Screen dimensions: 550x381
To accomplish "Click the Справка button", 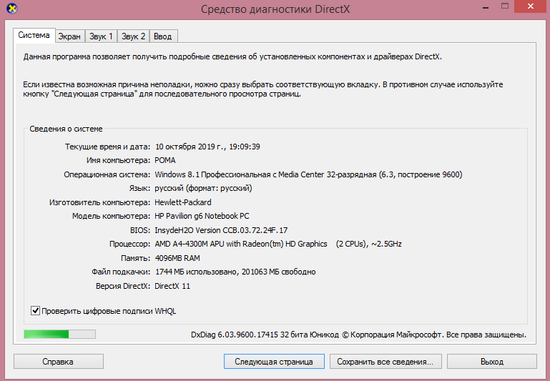I will coord(58,362).
